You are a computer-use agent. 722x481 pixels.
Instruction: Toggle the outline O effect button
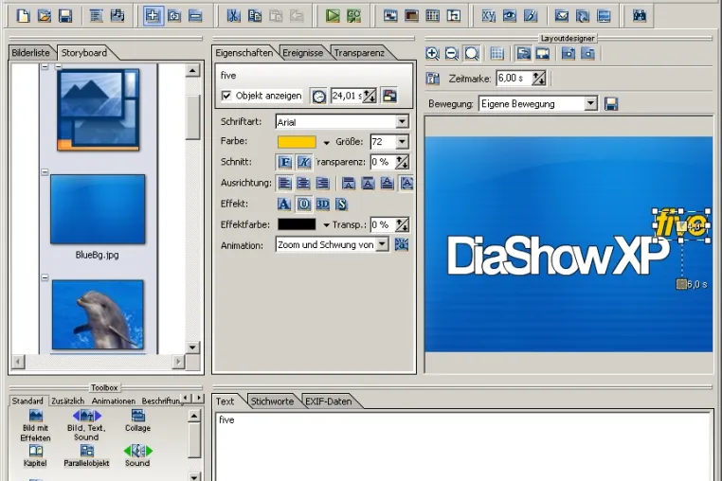tap(303, 204)
